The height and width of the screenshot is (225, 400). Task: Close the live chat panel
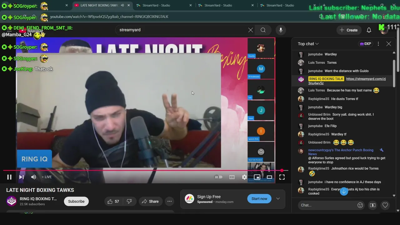(x=389, y=44)
